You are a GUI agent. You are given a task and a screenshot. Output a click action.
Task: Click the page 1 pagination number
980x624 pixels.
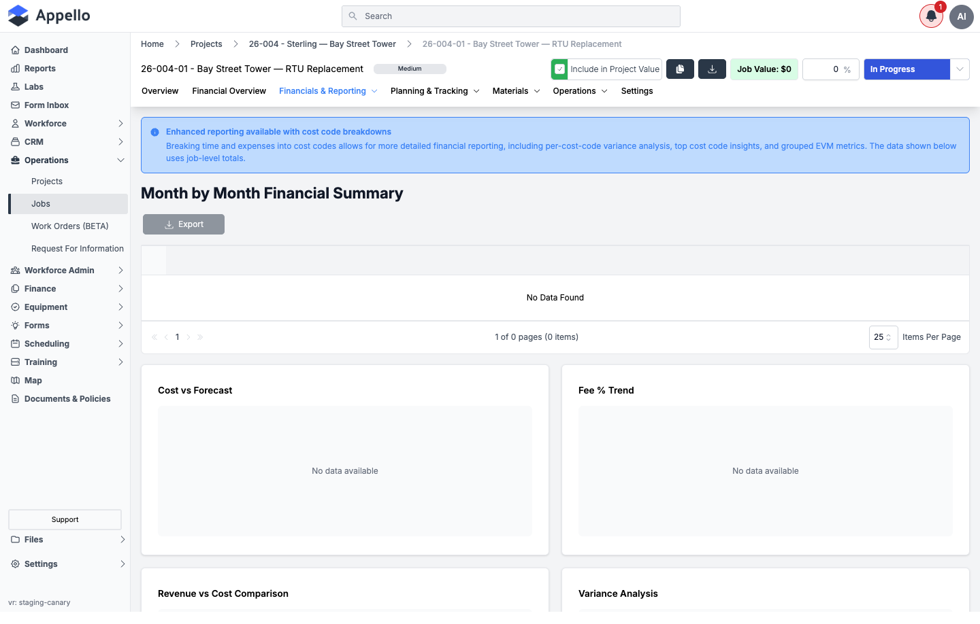coord(178,337)
